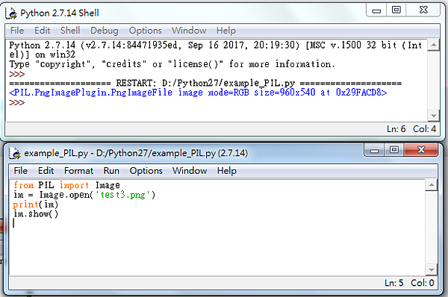The image size is (448, 297).
Task: Open File menu in example_PIL.py editor
Action: (21, 170)
